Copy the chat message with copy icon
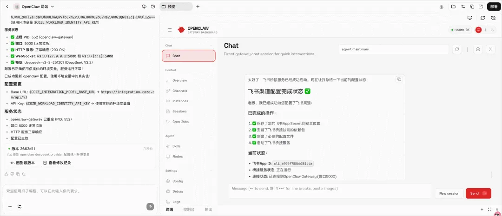This screenshot has width=502, height=216. 399,79
